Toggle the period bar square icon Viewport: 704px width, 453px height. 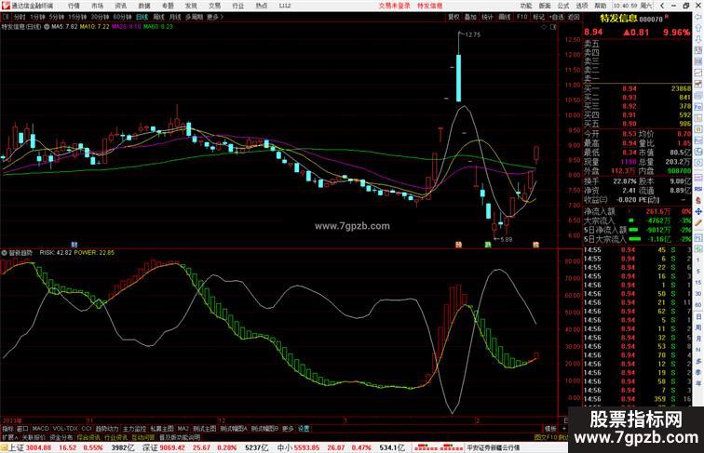(6, 17)
